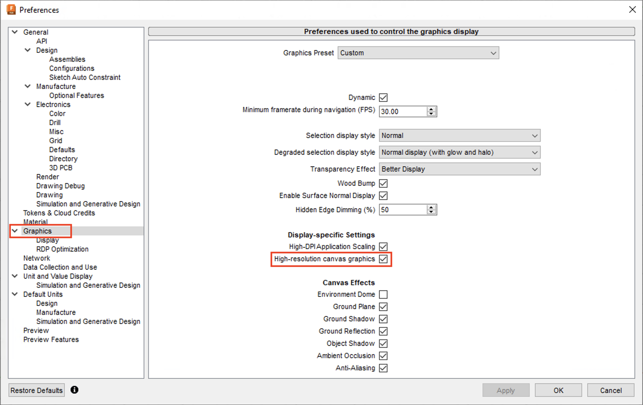
Task: Collapse the General tree section
Action: coord(15,32)
